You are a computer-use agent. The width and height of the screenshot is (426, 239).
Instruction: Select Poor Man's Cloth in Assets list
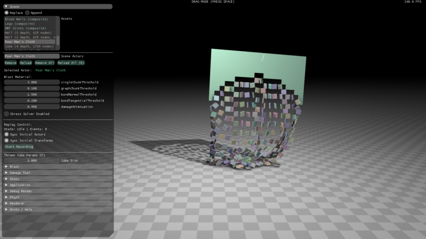pos(30,42)
